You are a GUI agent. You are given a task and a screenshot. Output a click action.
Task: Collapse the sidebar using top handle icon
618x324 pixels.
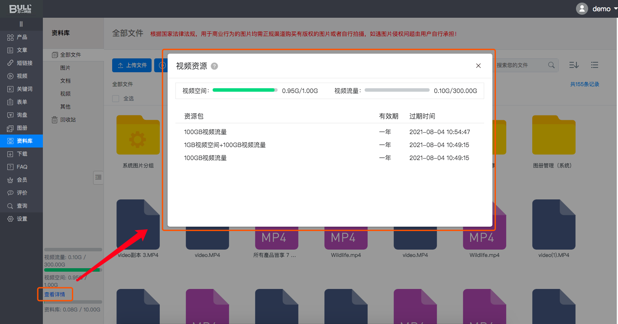tap(21, 24)
